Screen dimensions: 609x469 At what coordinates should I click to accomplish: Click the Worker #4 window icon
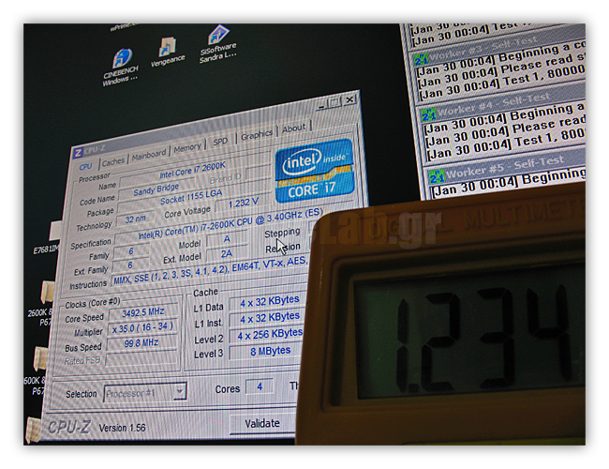427,115
